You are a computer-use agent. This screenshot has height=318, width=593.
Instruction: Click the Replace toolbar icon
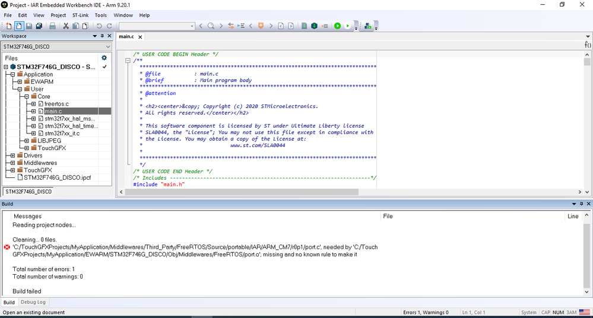(231, 26)
